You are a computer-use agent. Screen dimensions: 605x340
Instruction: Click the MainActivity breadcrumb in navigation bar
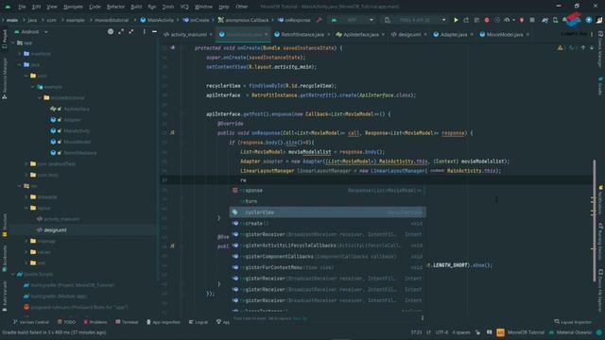pos(157,20)
